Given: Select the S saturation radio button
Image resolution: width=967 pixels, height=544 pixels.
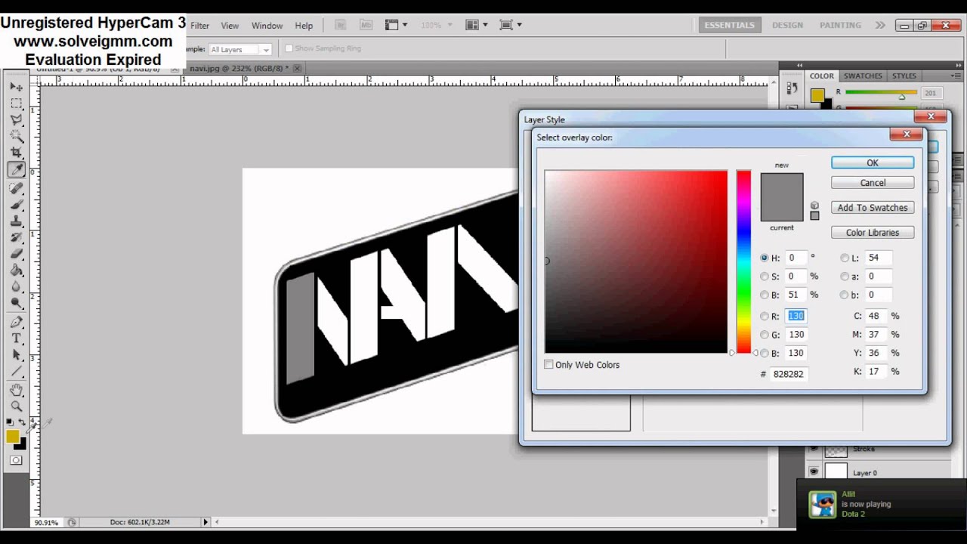Looking at the screenshot, I should (765, 277).
